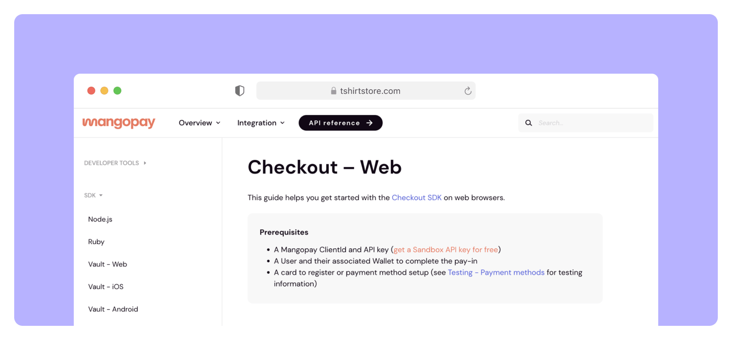
Task: Open the Checkout SDK link
Action: point(416,198)
